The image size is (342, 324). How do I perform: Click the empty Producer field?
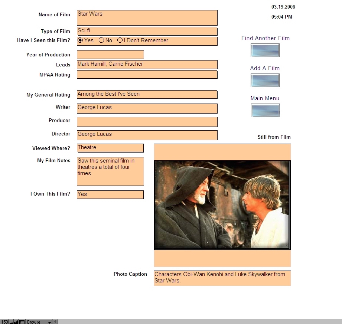point(147,122)
